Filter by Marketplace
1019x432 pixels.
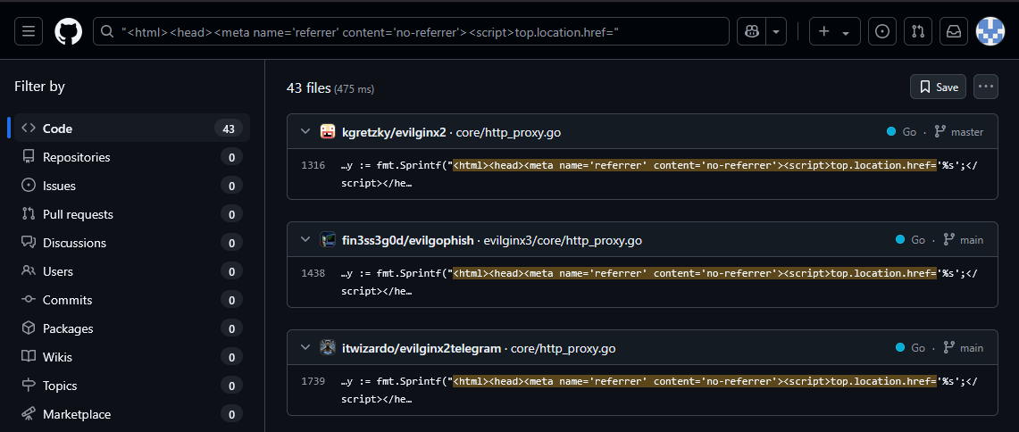point(132,414)
